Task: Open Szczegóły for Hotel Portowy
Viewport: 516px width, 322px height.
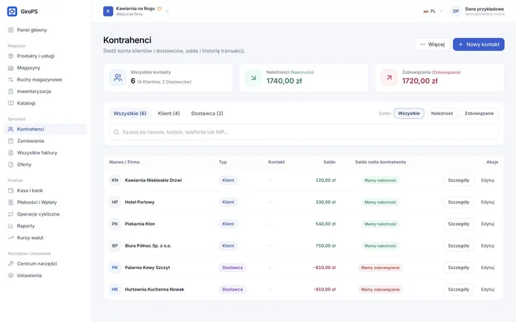Action: point(459,202)
